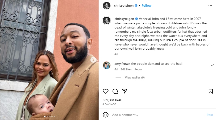216x120 pixels.
Task: Save post with bookmark icon
Action: [211, 91]
